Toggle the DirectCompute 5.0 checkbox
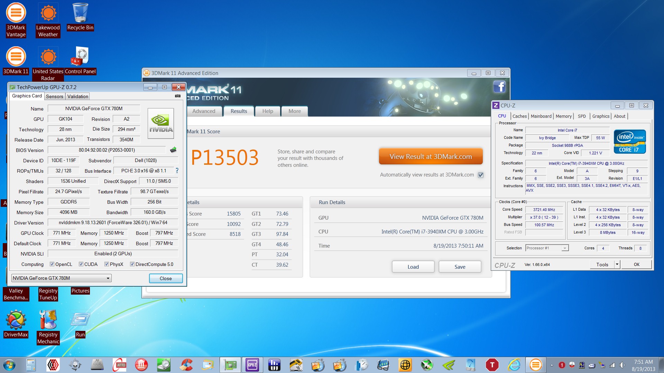Viewport: 664px width, 373px height. (132, 264)
